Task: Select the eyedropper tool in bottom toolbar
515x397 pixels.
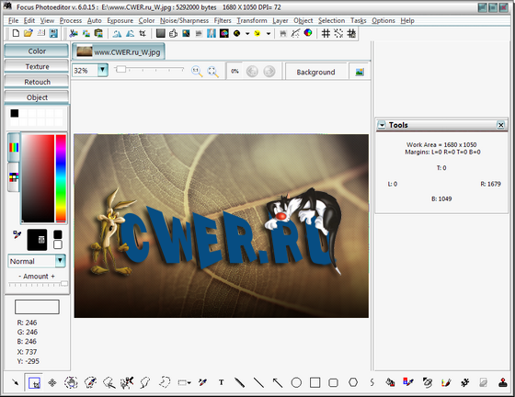Action: tap(202, 382)
